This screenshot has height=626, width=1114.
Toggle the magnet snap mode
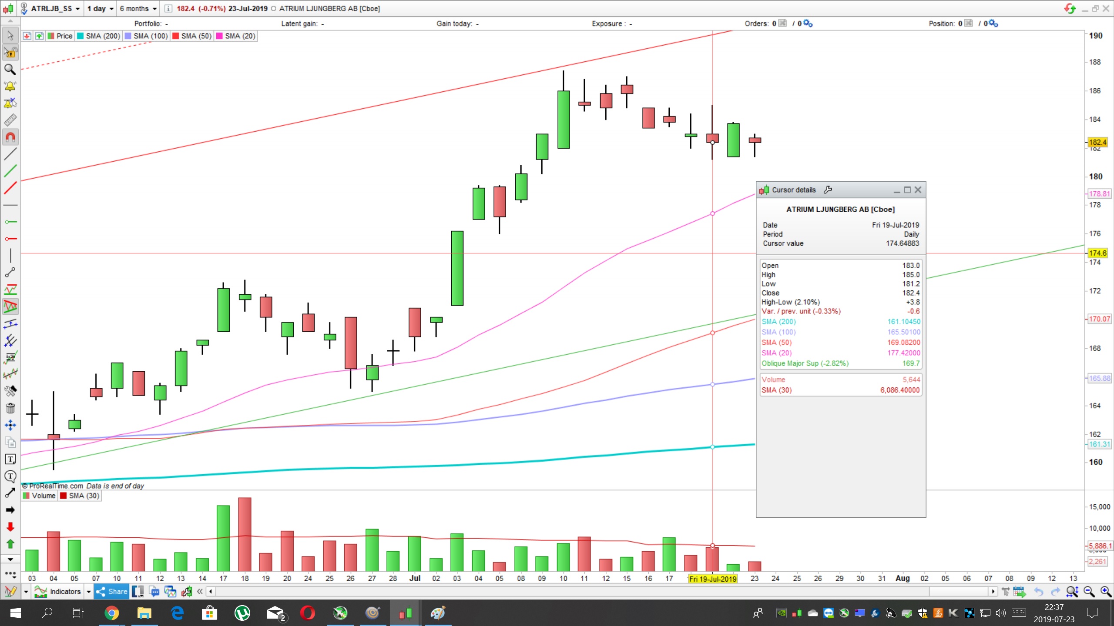[x=10, y=137]
